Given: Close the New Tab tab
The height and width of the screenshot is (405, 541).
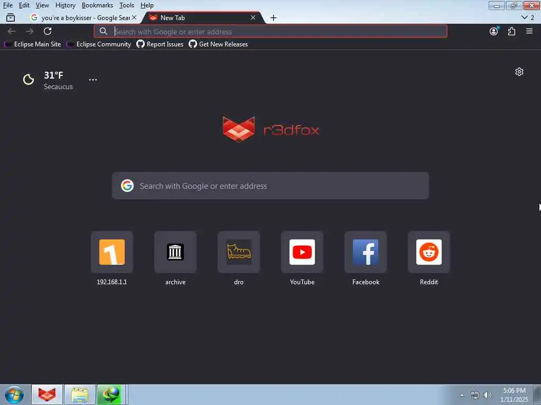Looking at the screenshot, I should (253, 17).
